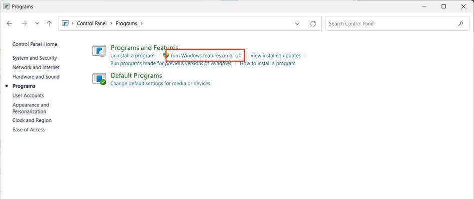Focus the Search Control Panel field
Screen dimensions: 474x199
tap(397, 23)
